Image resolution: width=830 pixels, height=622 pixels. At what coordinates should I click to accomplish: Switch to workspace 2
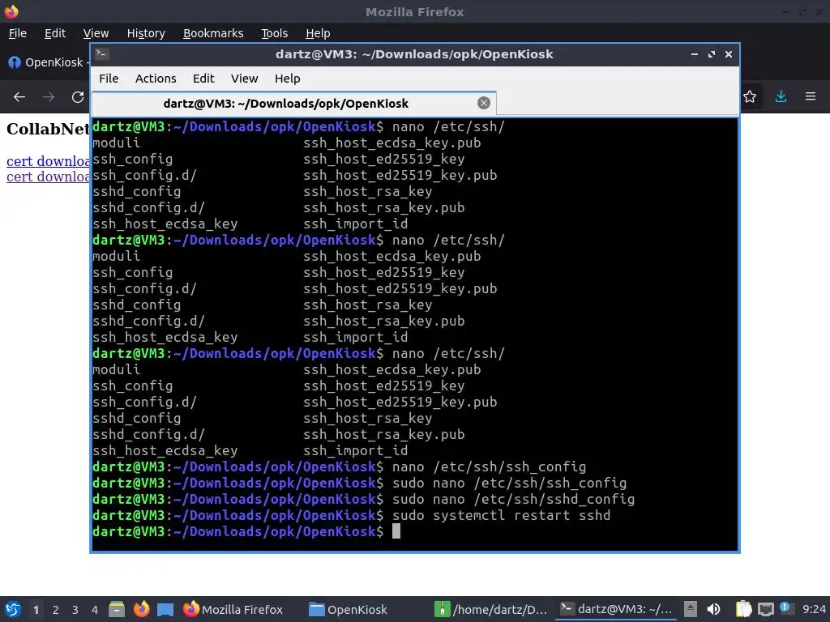[56, 610]
